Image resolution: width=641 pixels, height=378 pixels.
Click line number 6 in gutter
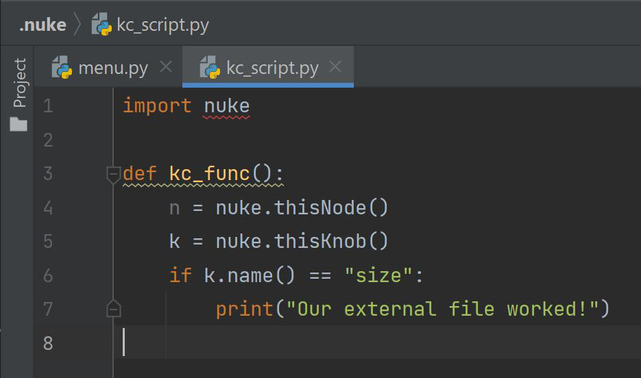click(x=48, y=275)
